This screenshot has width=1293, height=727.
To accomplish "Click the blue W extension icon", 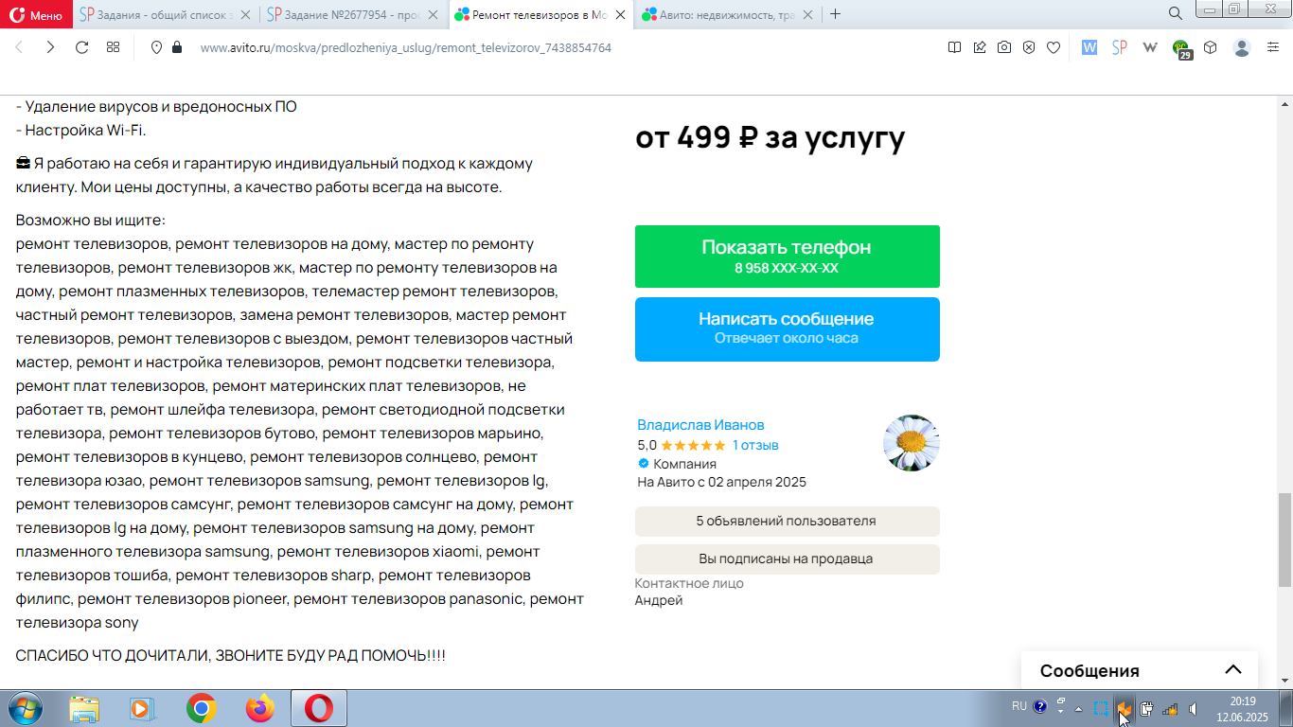I will tap(1089, 47).
